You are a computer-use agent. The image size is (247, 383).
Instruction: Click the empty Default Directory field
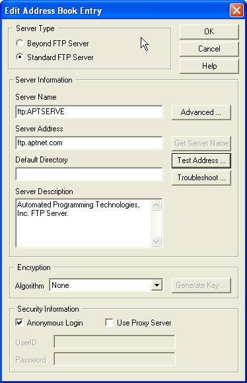tap(89, 174)
